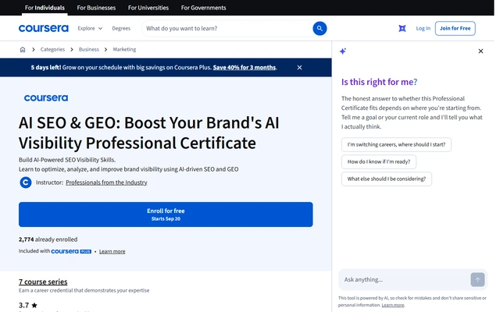This screenshot has width=500, height=312.
Task: Click the Join for Free button
Action: pos(455,28)
